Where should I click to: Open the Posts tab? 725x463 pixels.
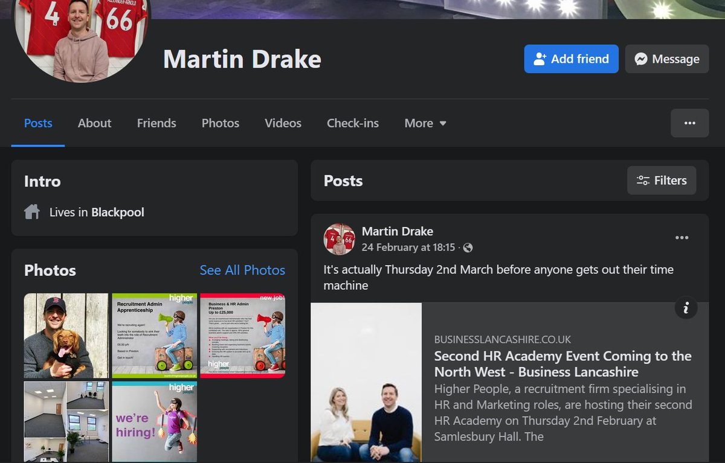click(x=38, y=123)
